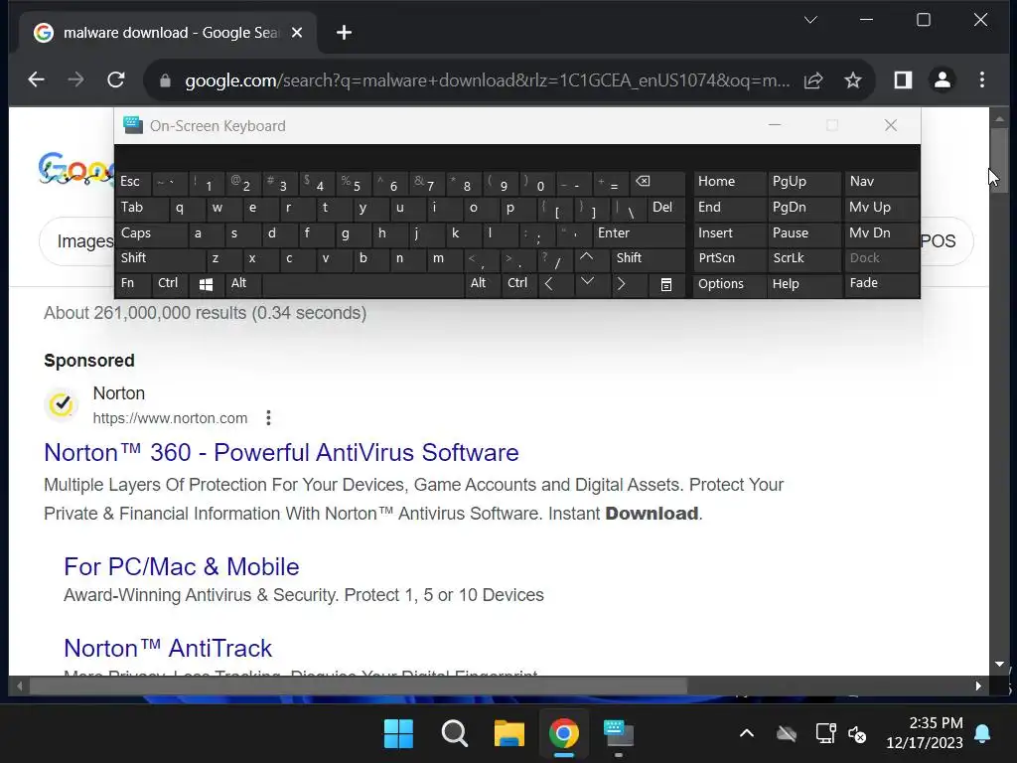Toggle left Shift key on On-Screen Keyboard
This screenshot has height=763, width=1017.
pyautogui.click(x=161, y=258)
